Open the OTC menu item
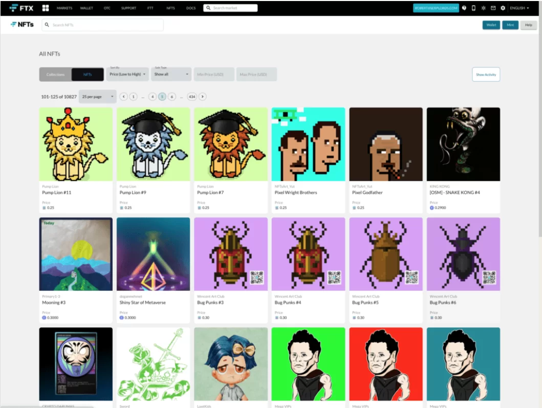Image resolution: width=542 pixels, height=408 pixels. tap(107, 8)
